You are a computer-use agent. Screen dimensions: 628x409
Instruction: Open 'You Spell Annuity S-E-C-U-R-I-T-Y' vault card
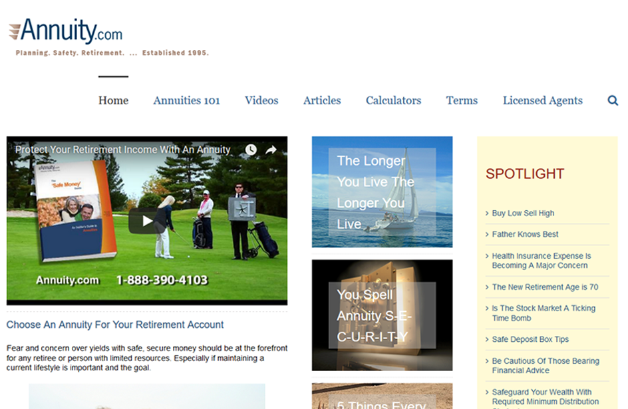382,315
